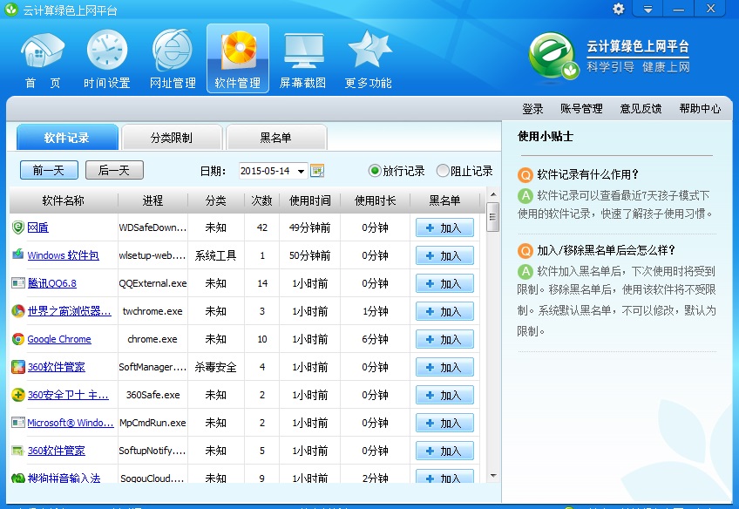Open the 世界之窗浏览器 link
Image resolution: width=739 pixels, height=509 pixels.
pos(70,311)
